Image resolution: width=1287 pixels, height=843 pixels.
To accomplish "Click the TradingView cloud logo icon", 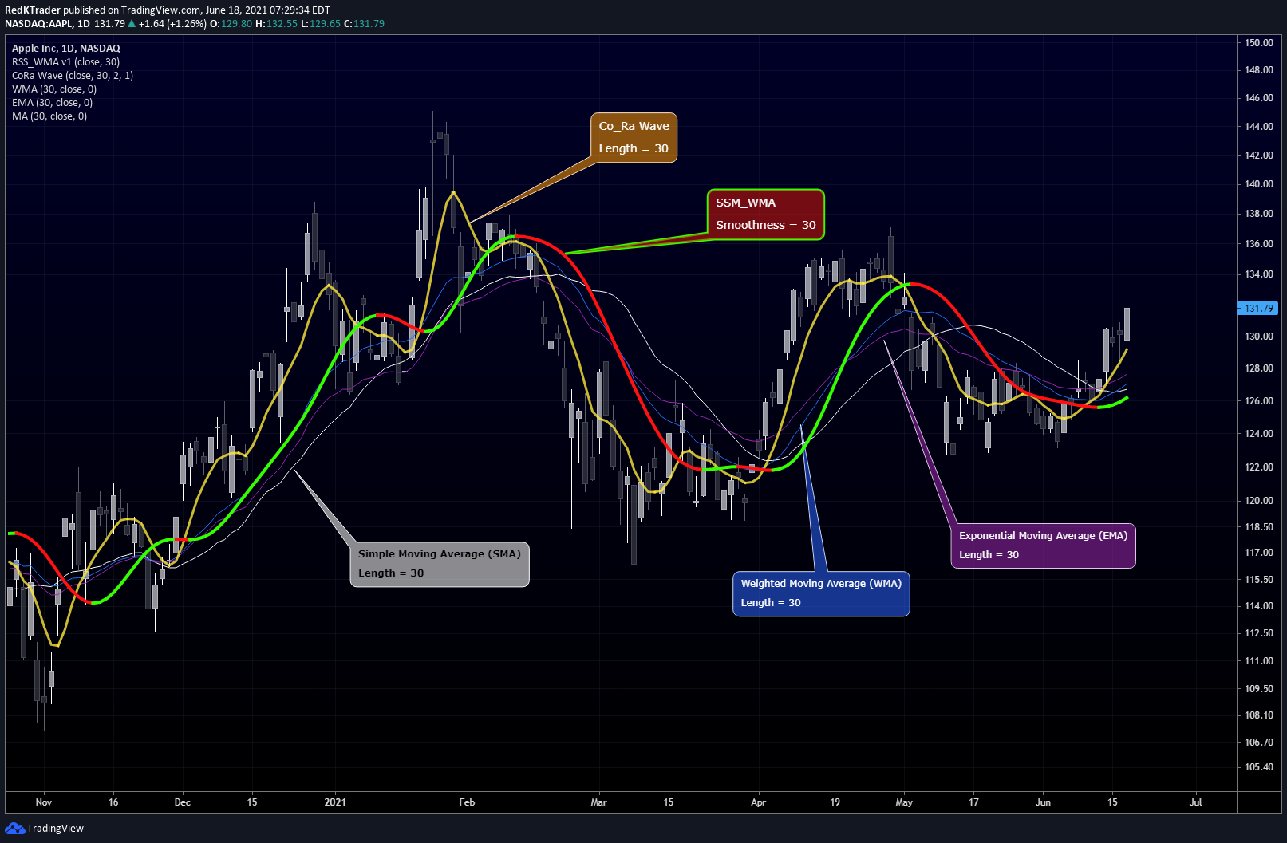I will [x=14, y=829].
